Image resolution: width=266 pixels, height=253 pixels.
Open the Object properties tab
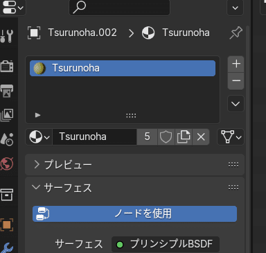[x=7, y=225]
